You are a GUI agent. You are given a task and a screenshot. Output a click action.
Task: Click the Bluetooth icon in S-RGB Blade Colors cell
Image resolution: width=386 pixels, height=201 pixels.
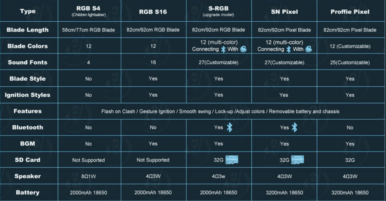pos(223,49)
